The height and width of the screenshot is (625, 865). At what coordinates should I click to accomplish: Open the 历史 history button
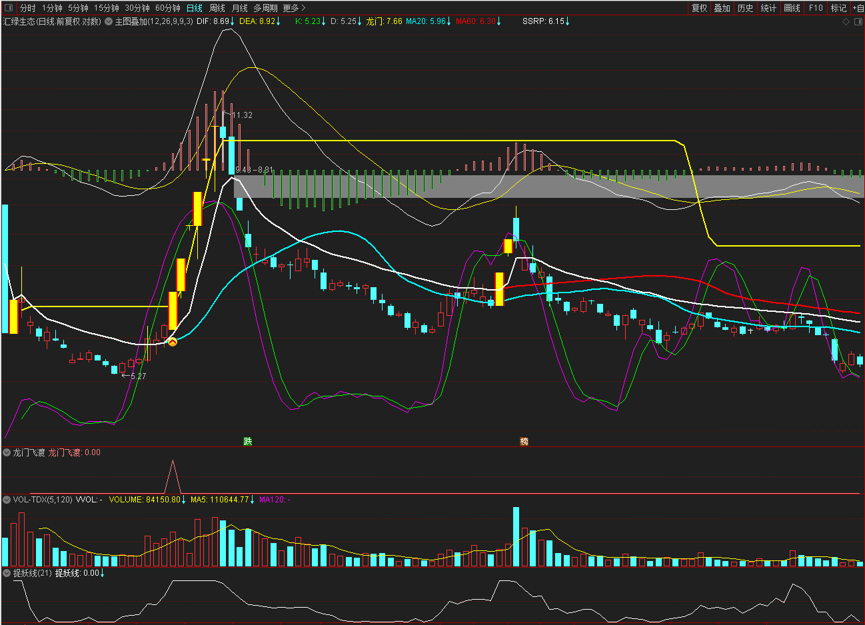[x=745, y=8]
